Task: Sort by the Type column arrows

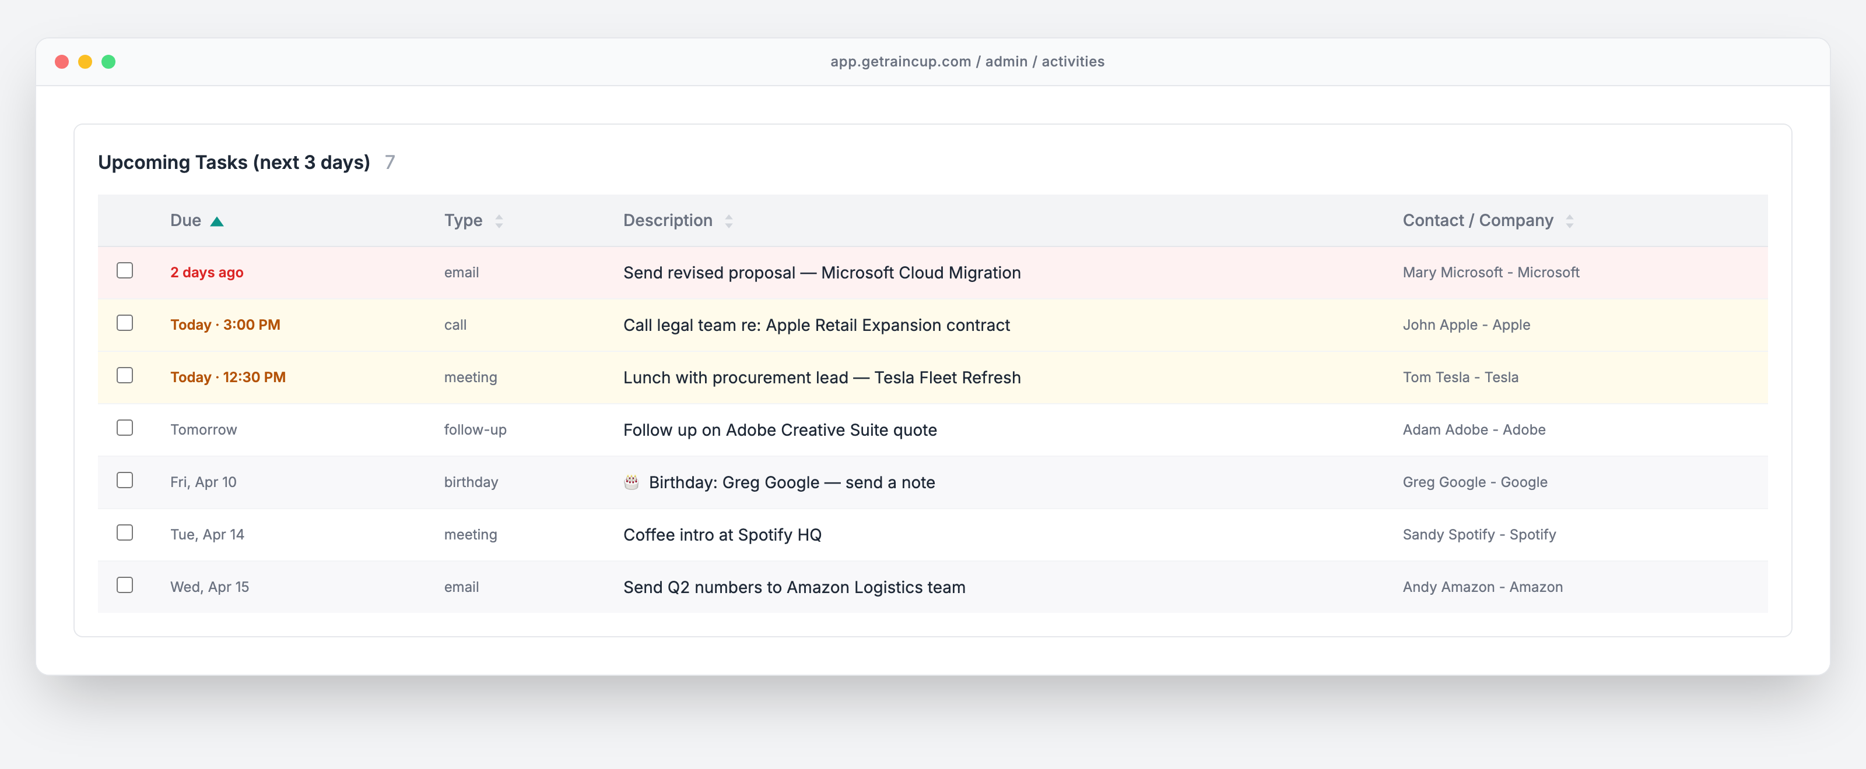Action: pos(499,221)
